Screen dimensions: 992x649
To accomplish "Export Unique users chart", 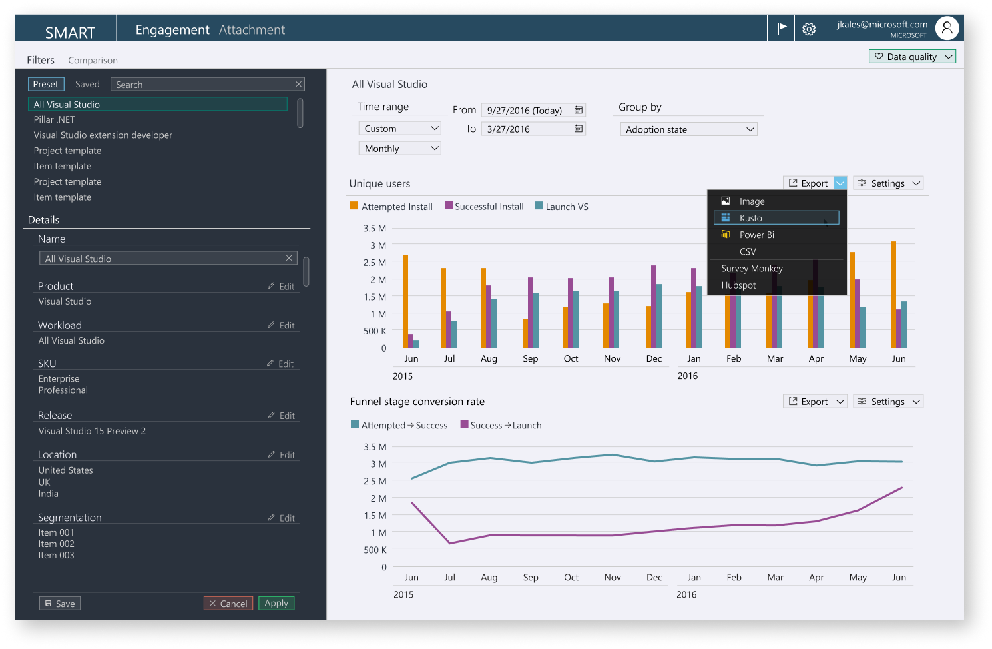I will [808, 183].
